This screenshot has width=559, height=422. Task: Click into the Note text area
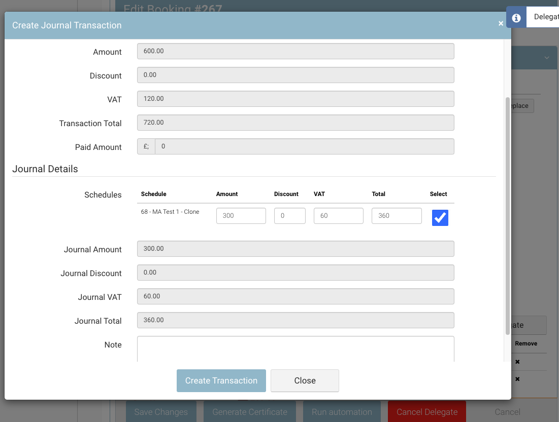295,349
